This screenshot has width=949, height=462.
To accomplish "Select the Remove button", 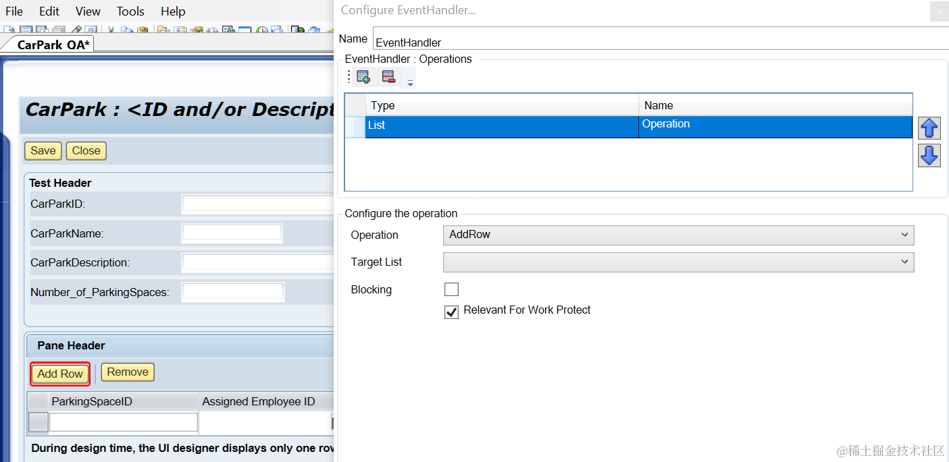I will (128, 372).
